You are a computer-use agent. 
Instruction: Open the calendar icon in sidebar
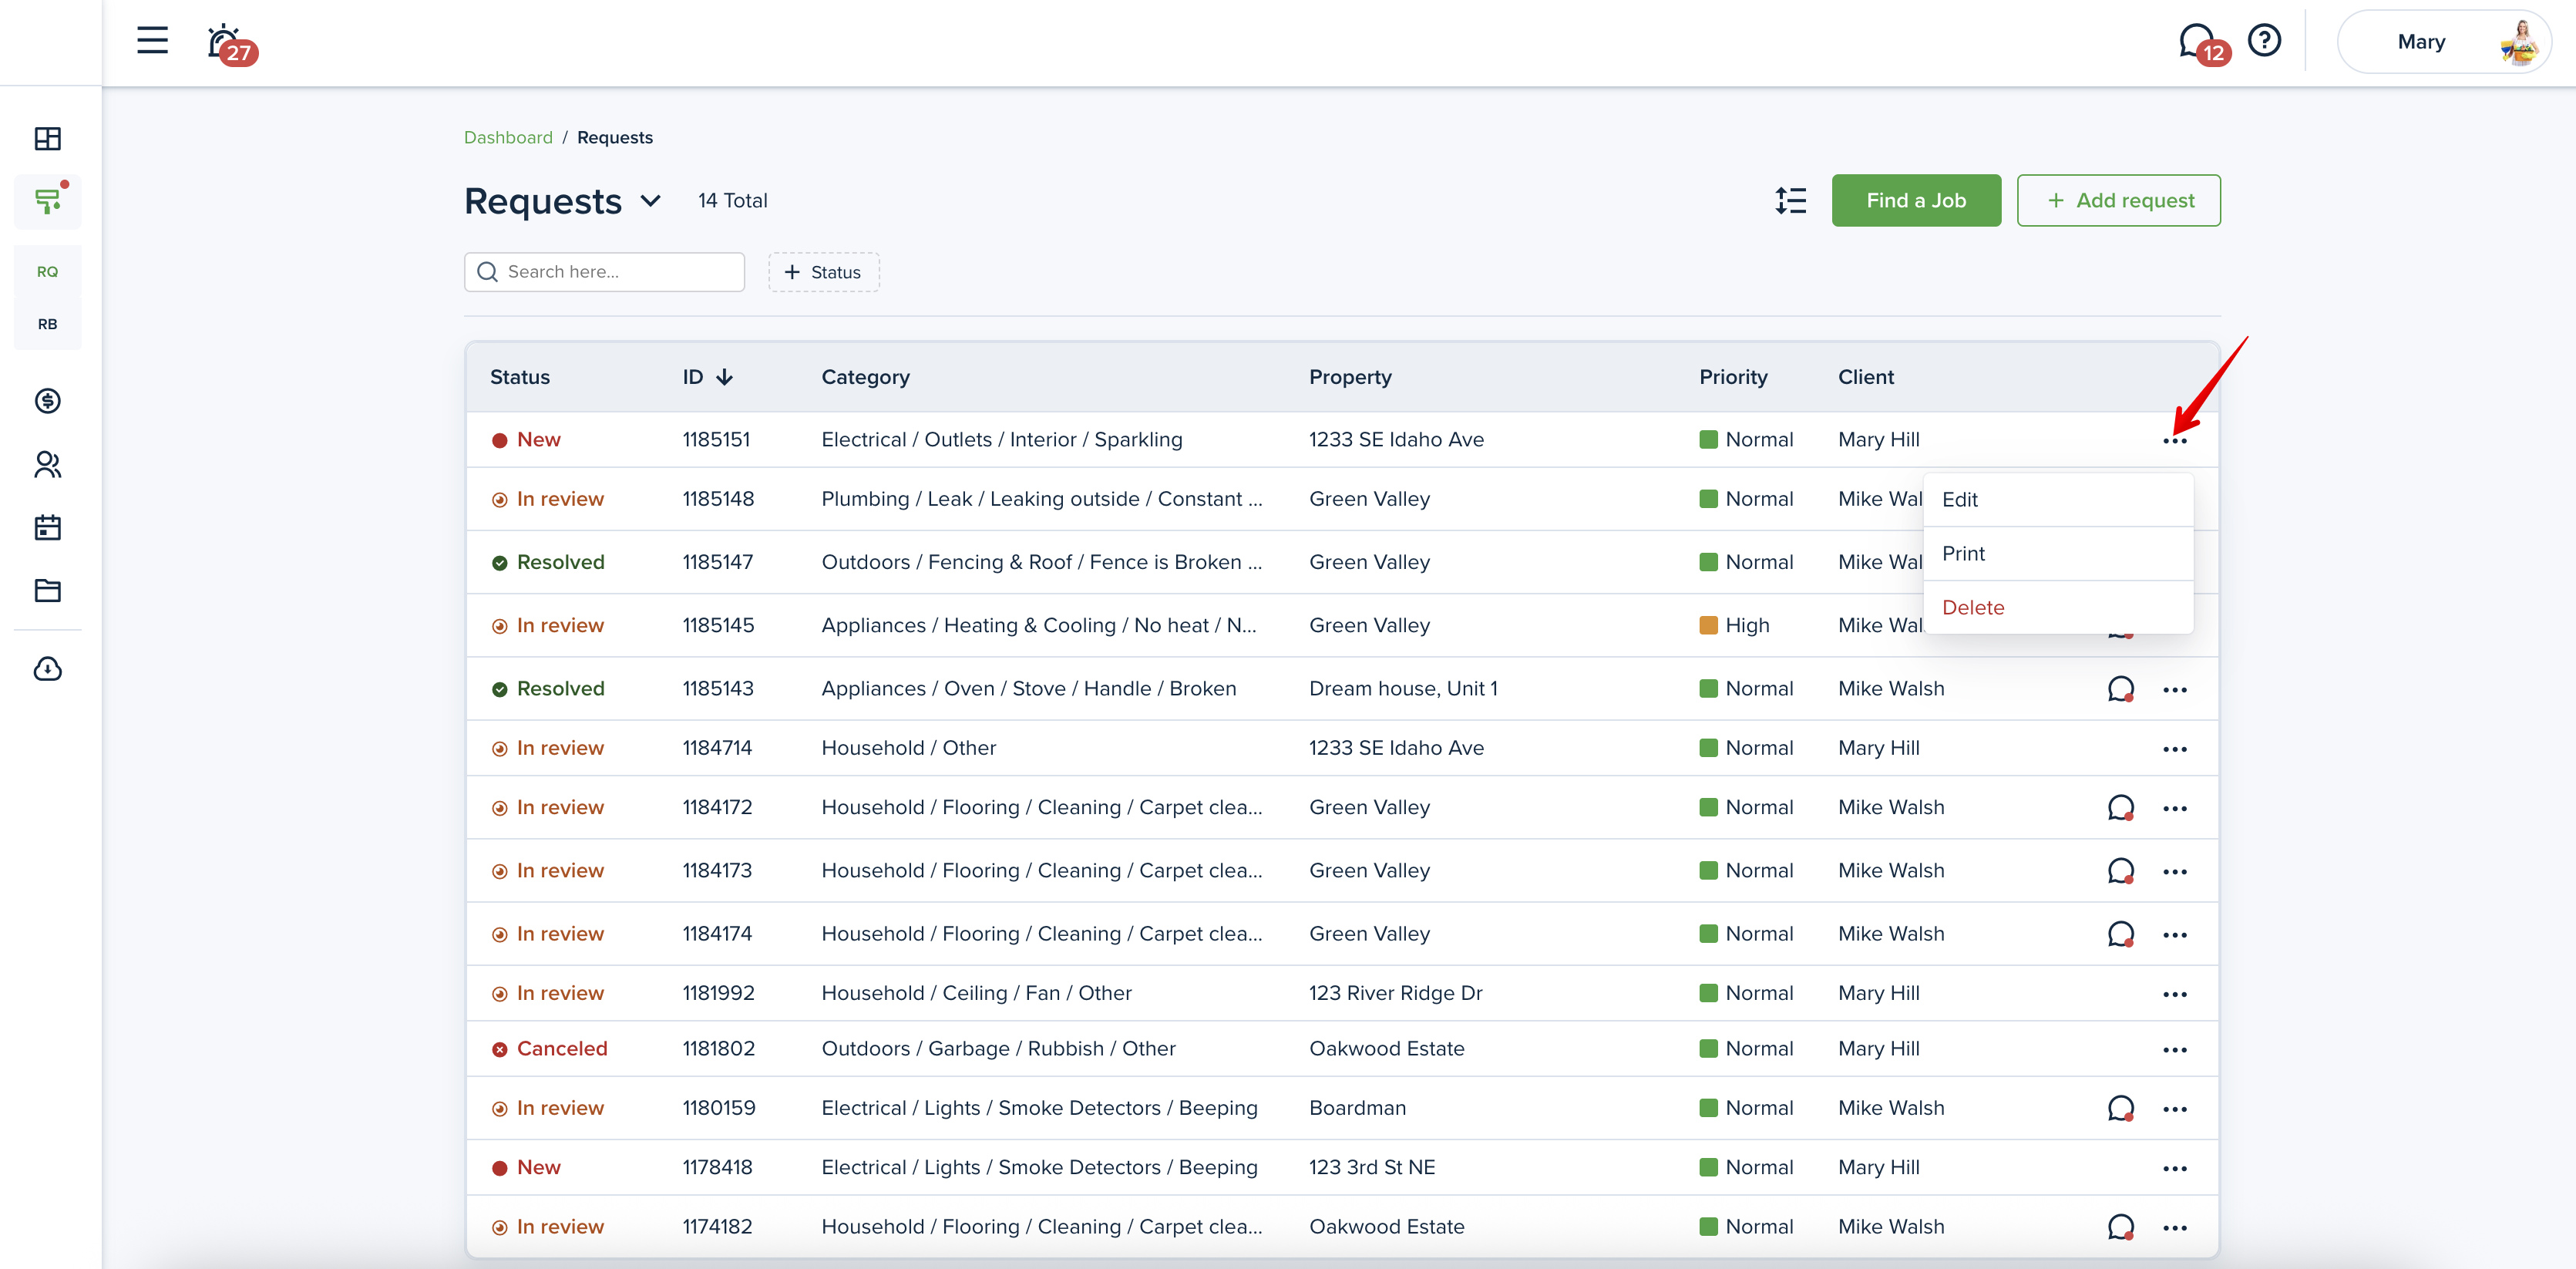[47, 528]
